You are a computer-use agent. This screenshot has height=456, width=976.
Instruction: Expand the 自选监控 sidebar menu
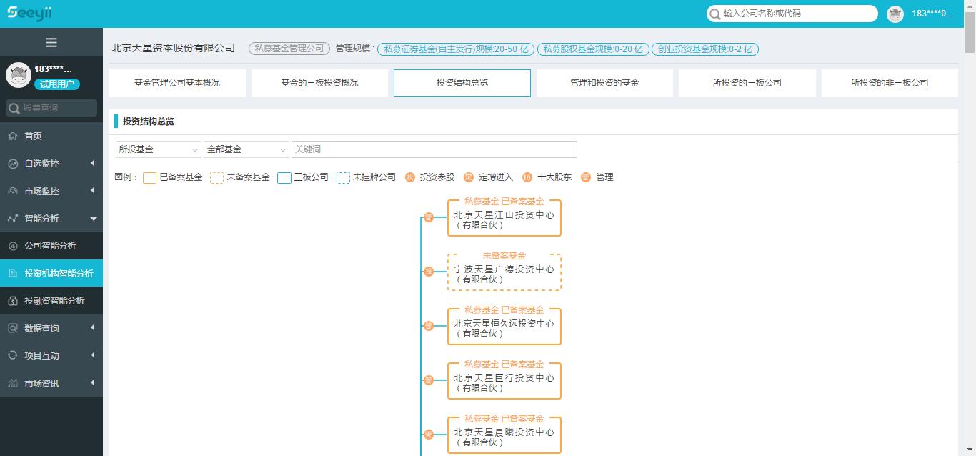pos(51,164)
